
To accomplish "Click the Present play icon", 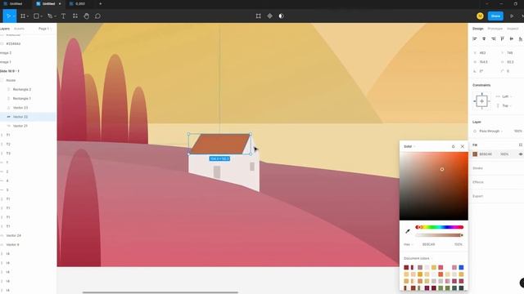I will click(x=512, y=16).
